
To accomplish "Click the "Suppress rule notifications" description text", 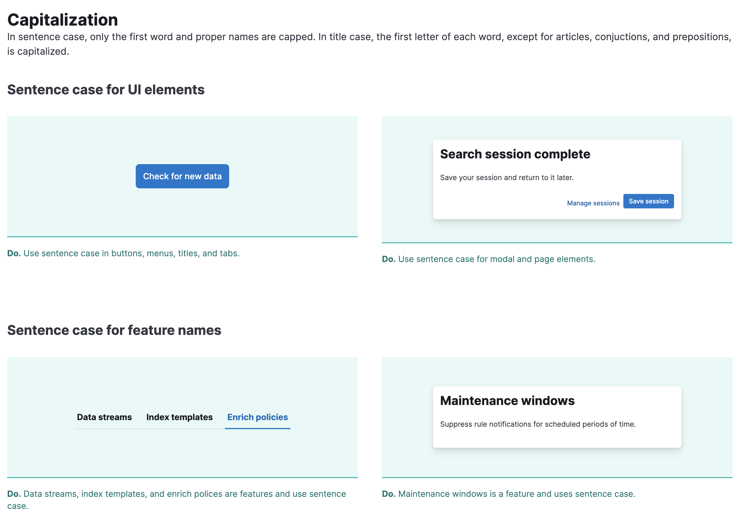I will pos(538,424).
